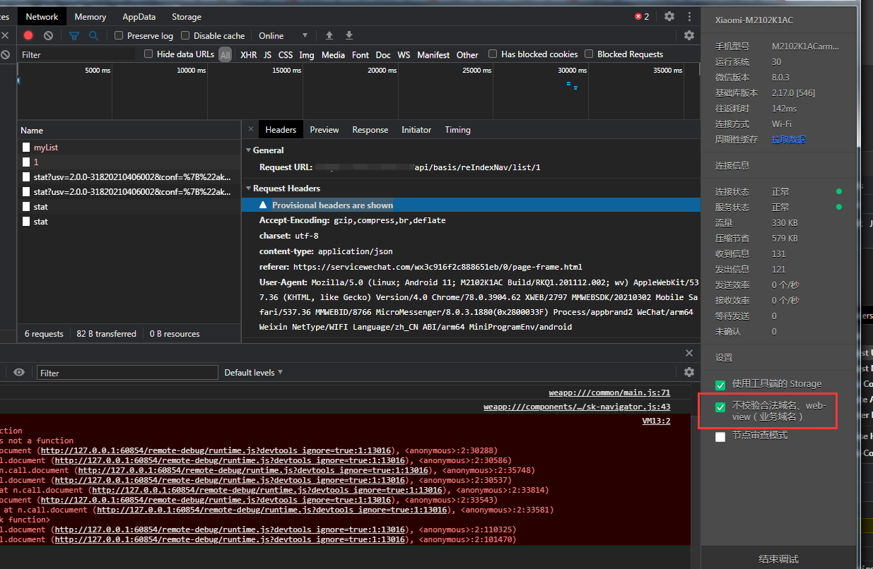This screenshot has width=873, height=569.
Task: Open the sk-navigator.js:43 source link
Action: [577, 407]
